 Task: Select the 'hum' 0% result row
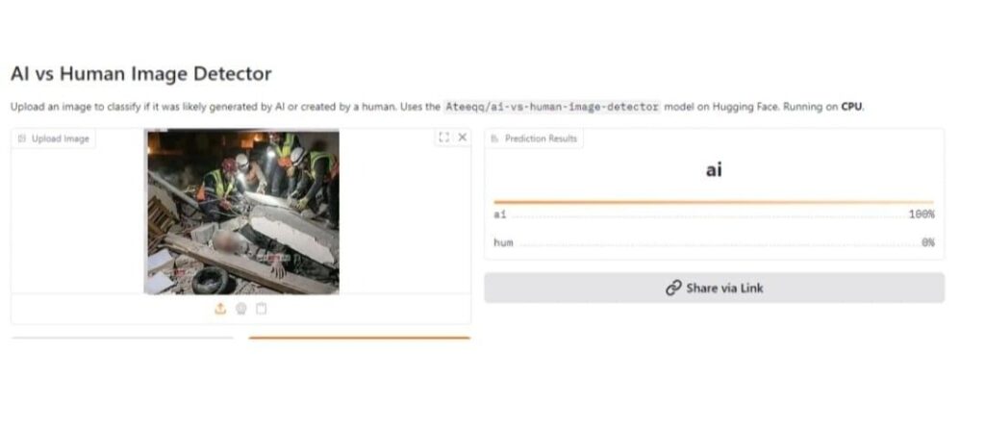[714, 242]
